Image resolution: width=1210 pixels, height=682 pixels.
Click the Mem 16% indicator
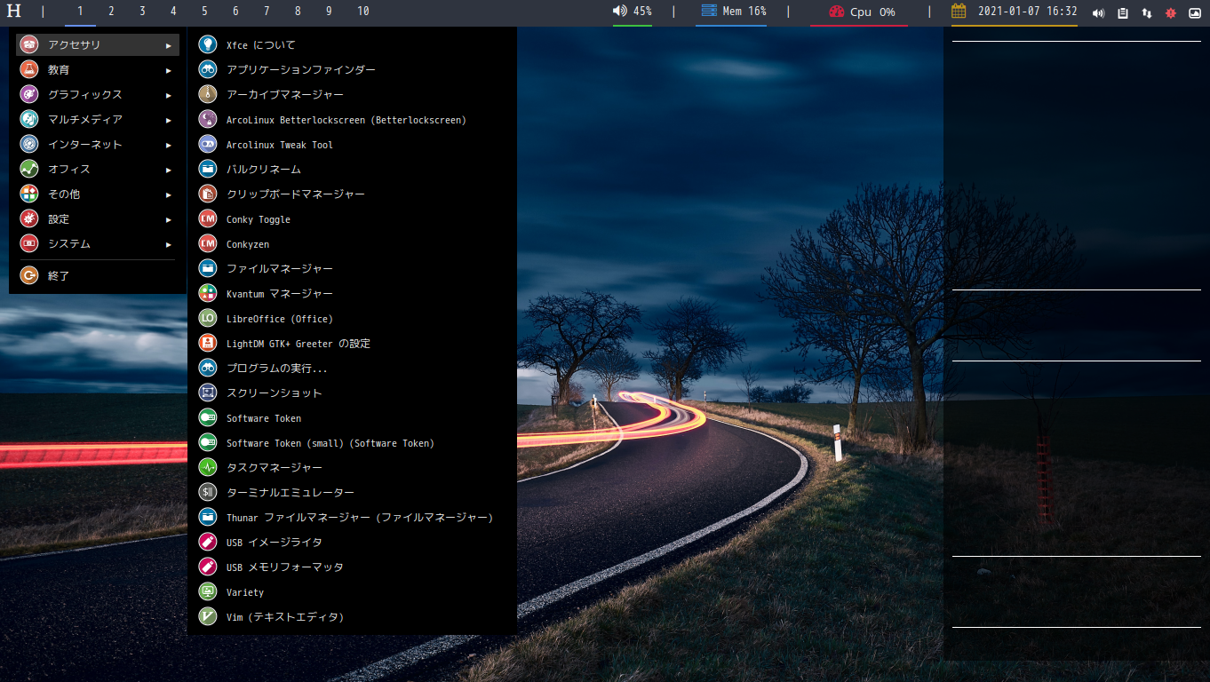(733, 12)
